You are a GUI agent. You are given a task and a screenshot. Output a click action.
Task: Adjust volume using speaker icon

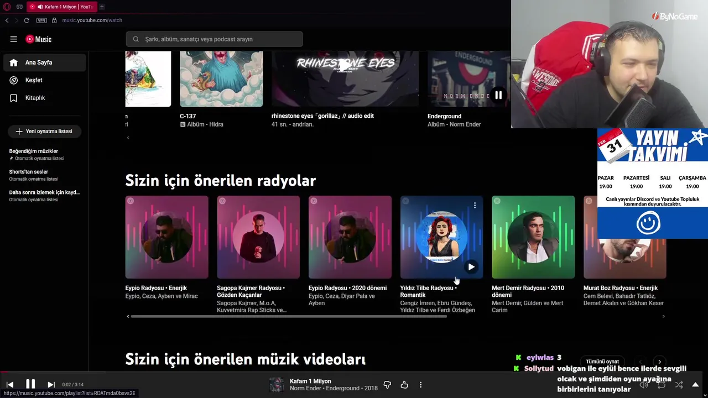pyautogui.click(x=644, y=385)
